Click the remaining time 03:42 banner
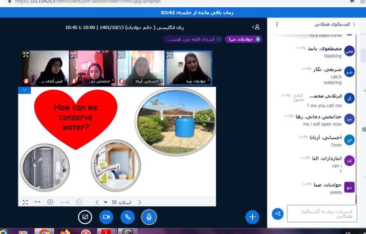The height and width of the screenshot is (234, 366). click(x=197, y=13)
